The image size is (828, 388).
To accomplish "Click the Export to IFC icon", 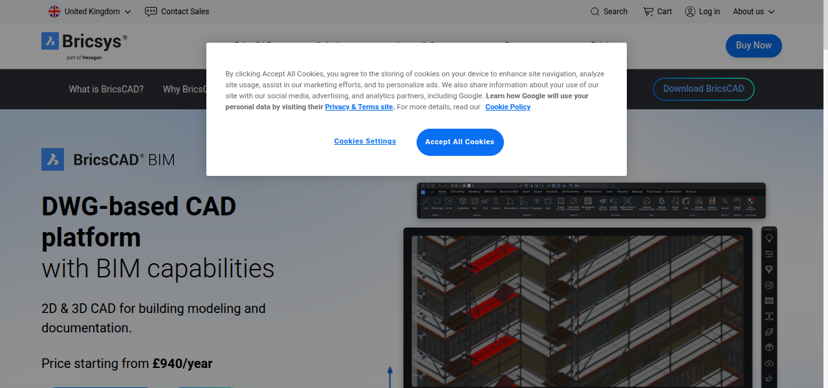I will [x=736, y=201].
